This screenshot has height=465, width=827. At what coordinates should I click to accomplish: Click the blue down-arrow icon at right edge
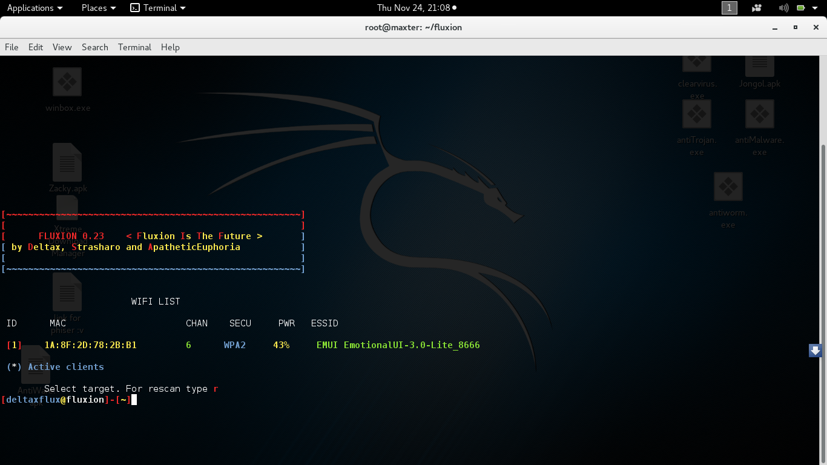click(815, 351)
